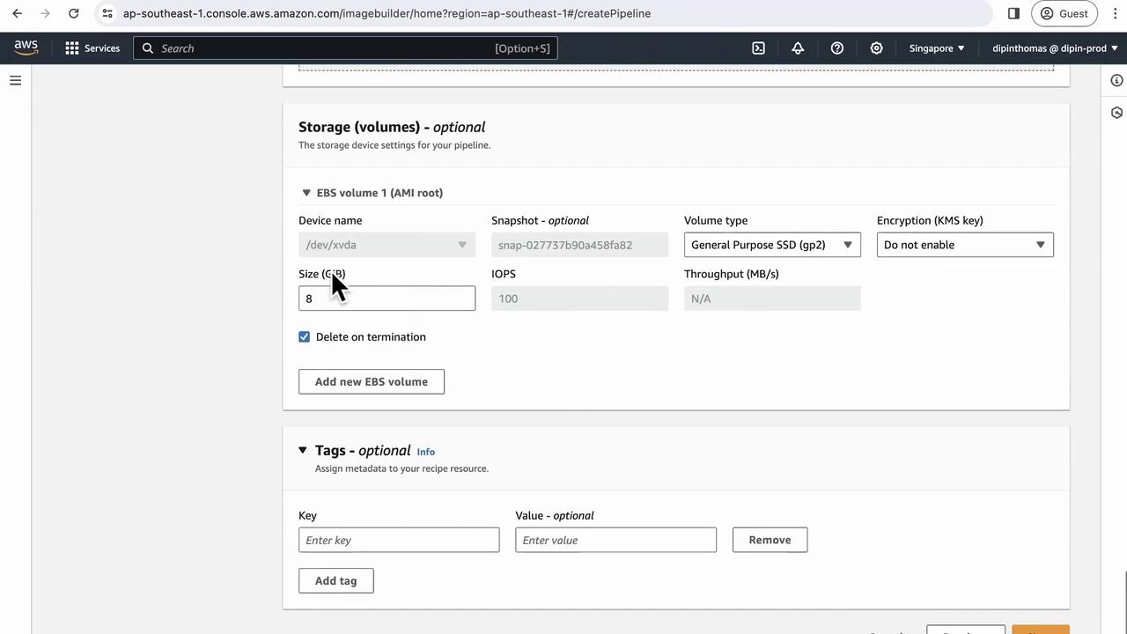Reload the page in the browser
This screenshot has height=634, width=1127.
74,13
